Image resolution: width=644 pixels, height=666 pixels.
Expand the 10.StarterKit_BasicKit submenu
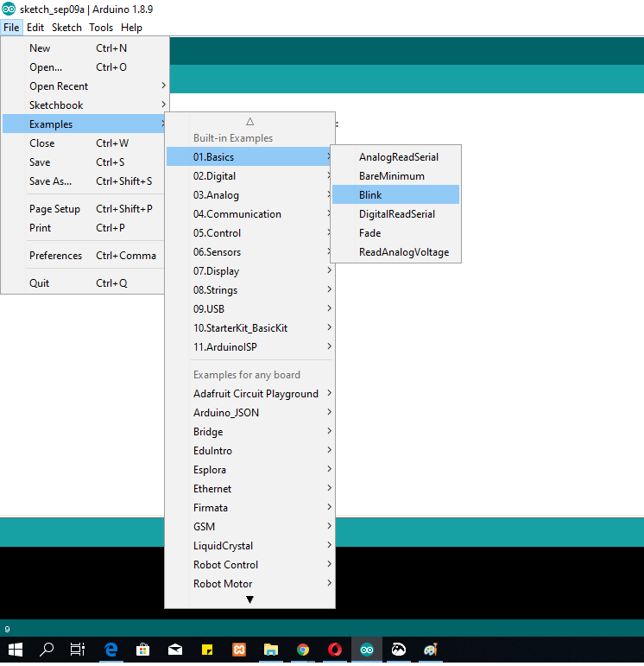(x=250, y=328)
